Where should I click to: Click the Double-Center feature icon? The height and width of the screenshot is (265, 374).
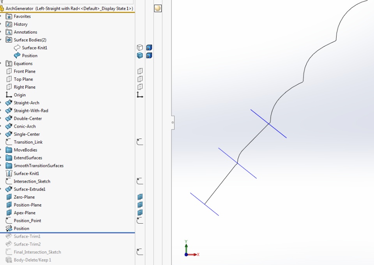[x=9, y=119]
